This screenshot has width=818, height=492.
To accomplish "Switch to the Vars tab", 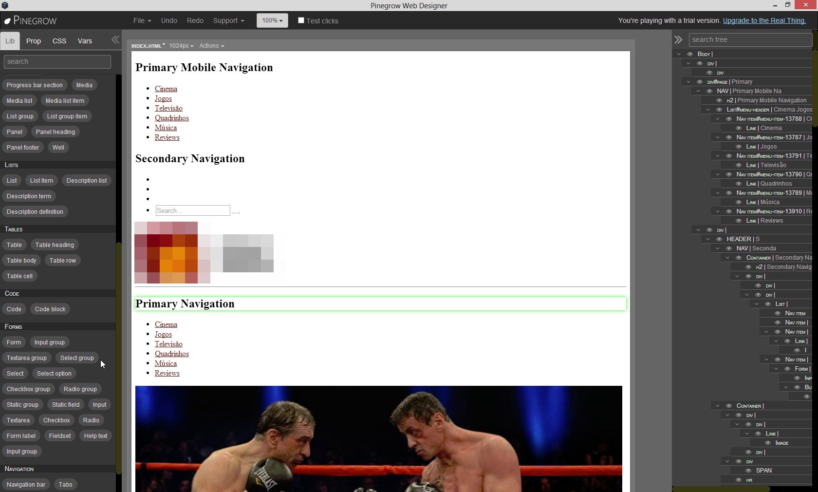I will 85,41.
